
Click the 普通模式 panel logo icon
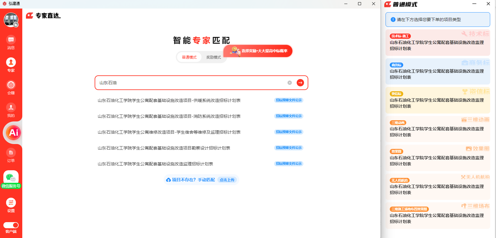(388, 4)
